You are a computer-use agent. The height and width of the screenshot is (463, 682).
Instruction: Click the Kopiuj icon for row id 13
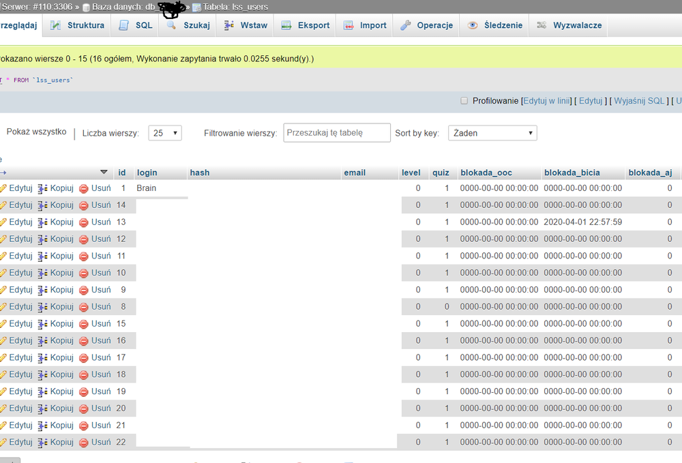click(x=42, y=222)
